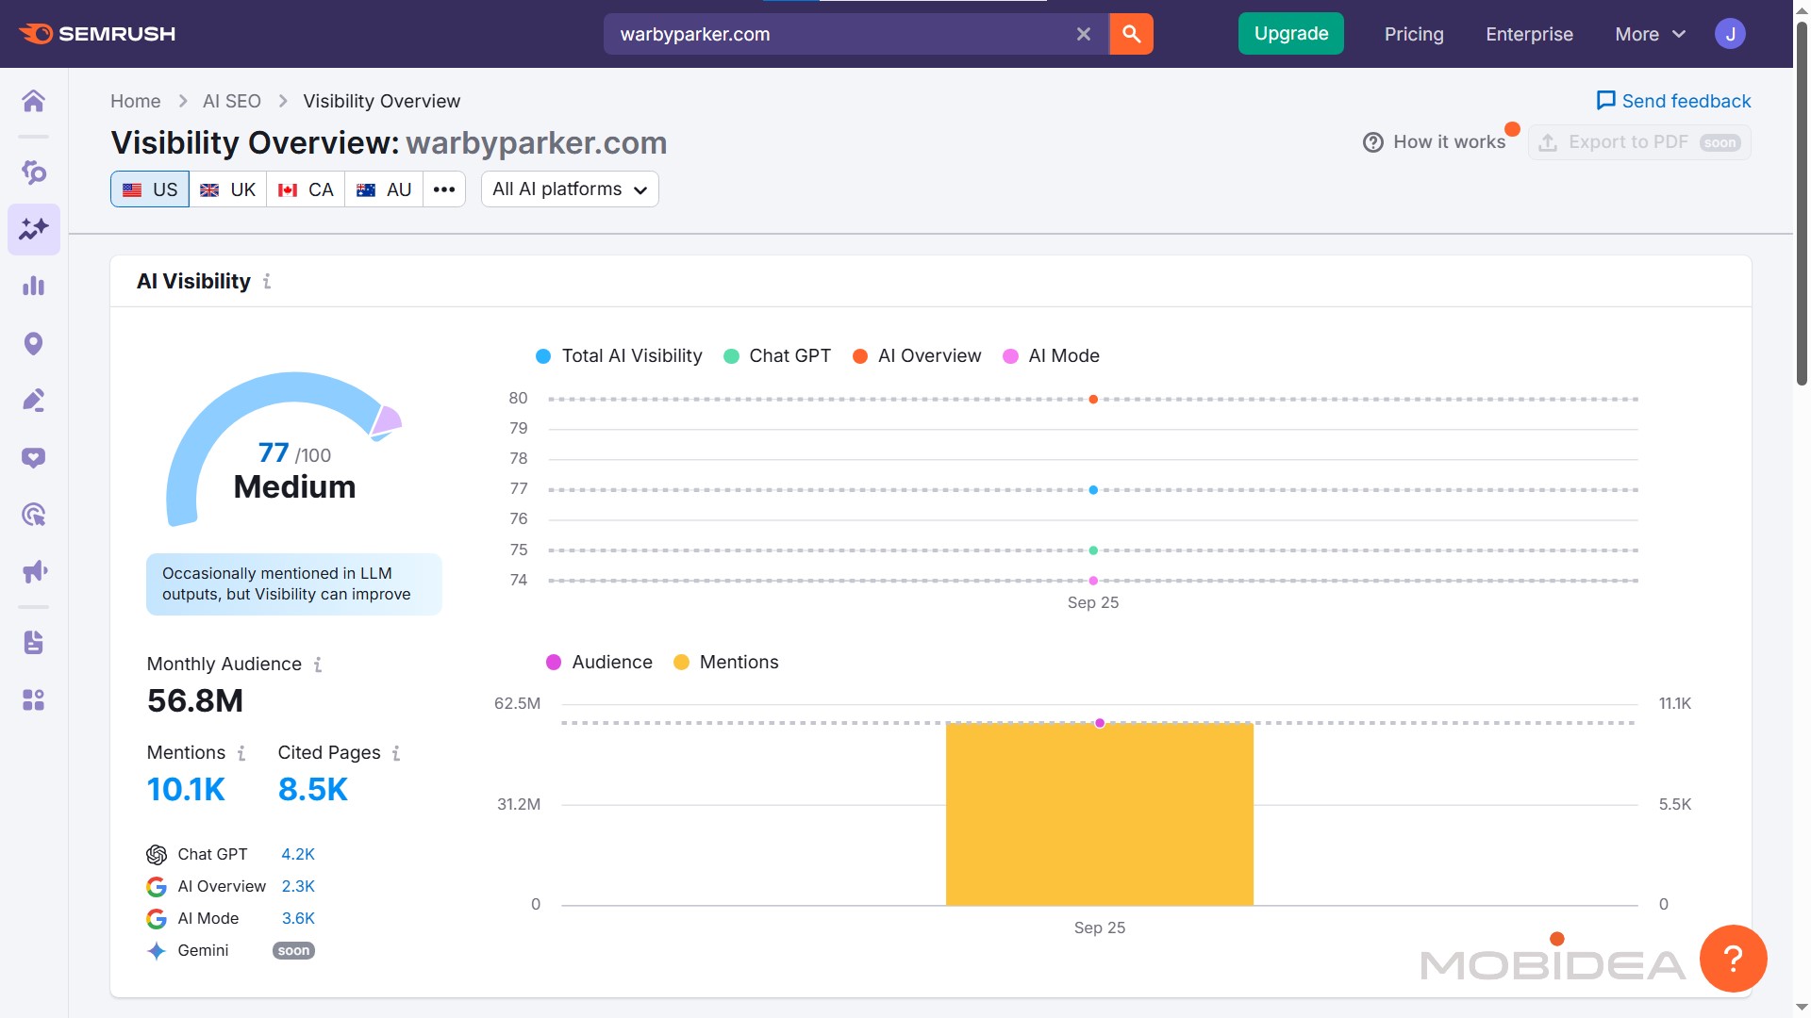Open the Analytics bar chart icon
Screen dimensions: 1811x1018
pyautogui.click(x=34, y=286)
